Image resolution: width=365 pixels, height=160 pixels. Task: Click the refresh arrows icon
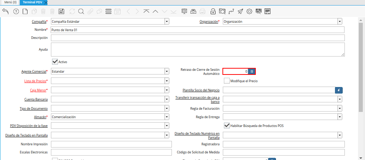(x=72, y=11)
